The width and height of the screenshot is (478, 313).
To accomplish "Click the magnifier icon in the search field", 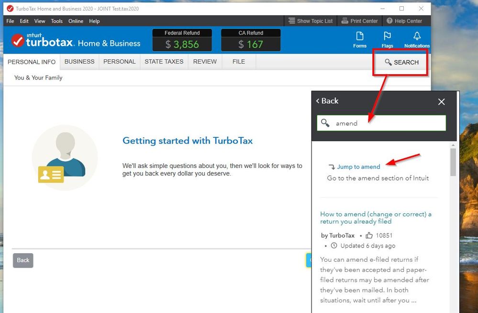I will click(325, 123).
